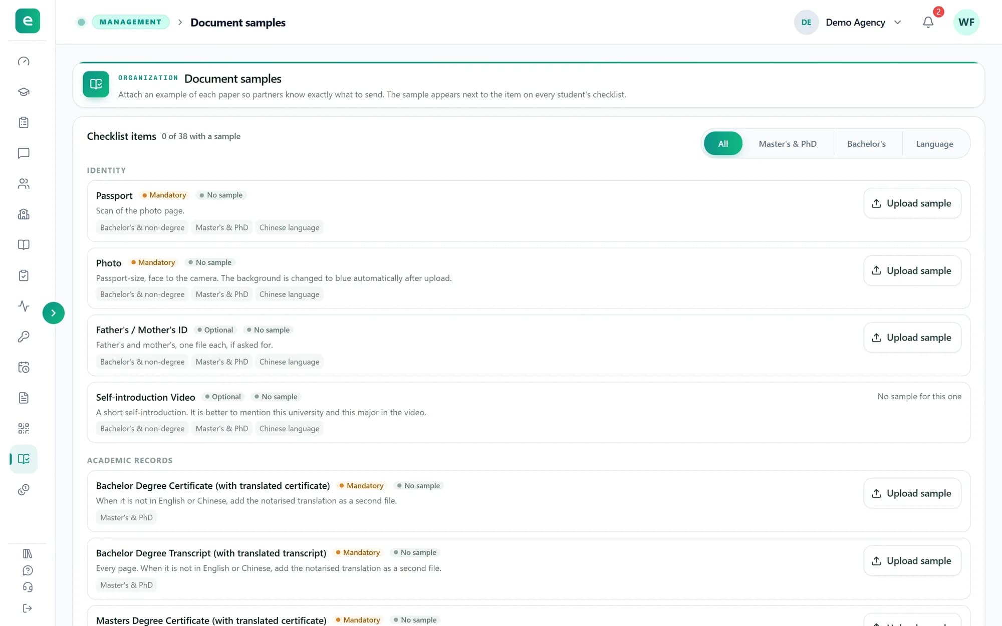
Task: Click the clipboard check sidebar icon
Action: [24, 275]
